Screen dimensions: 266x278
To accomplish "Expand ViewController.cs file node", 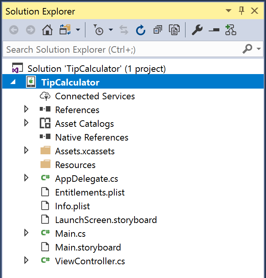I will [x=26, y=260].
